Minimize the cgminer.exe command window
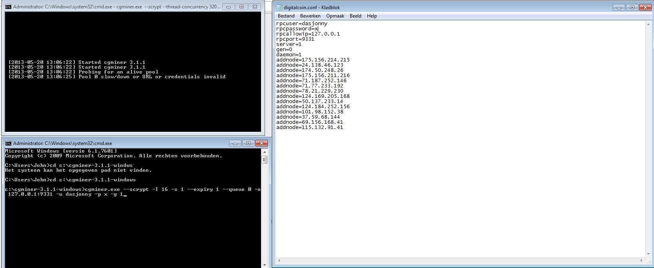 [228, 7]
